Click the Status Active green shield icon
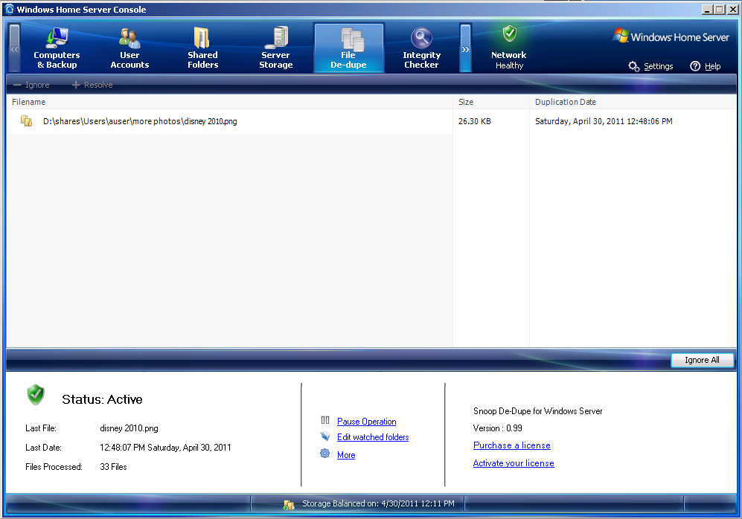This screenshot has width=742, height=519. click(x=36, y=395)
